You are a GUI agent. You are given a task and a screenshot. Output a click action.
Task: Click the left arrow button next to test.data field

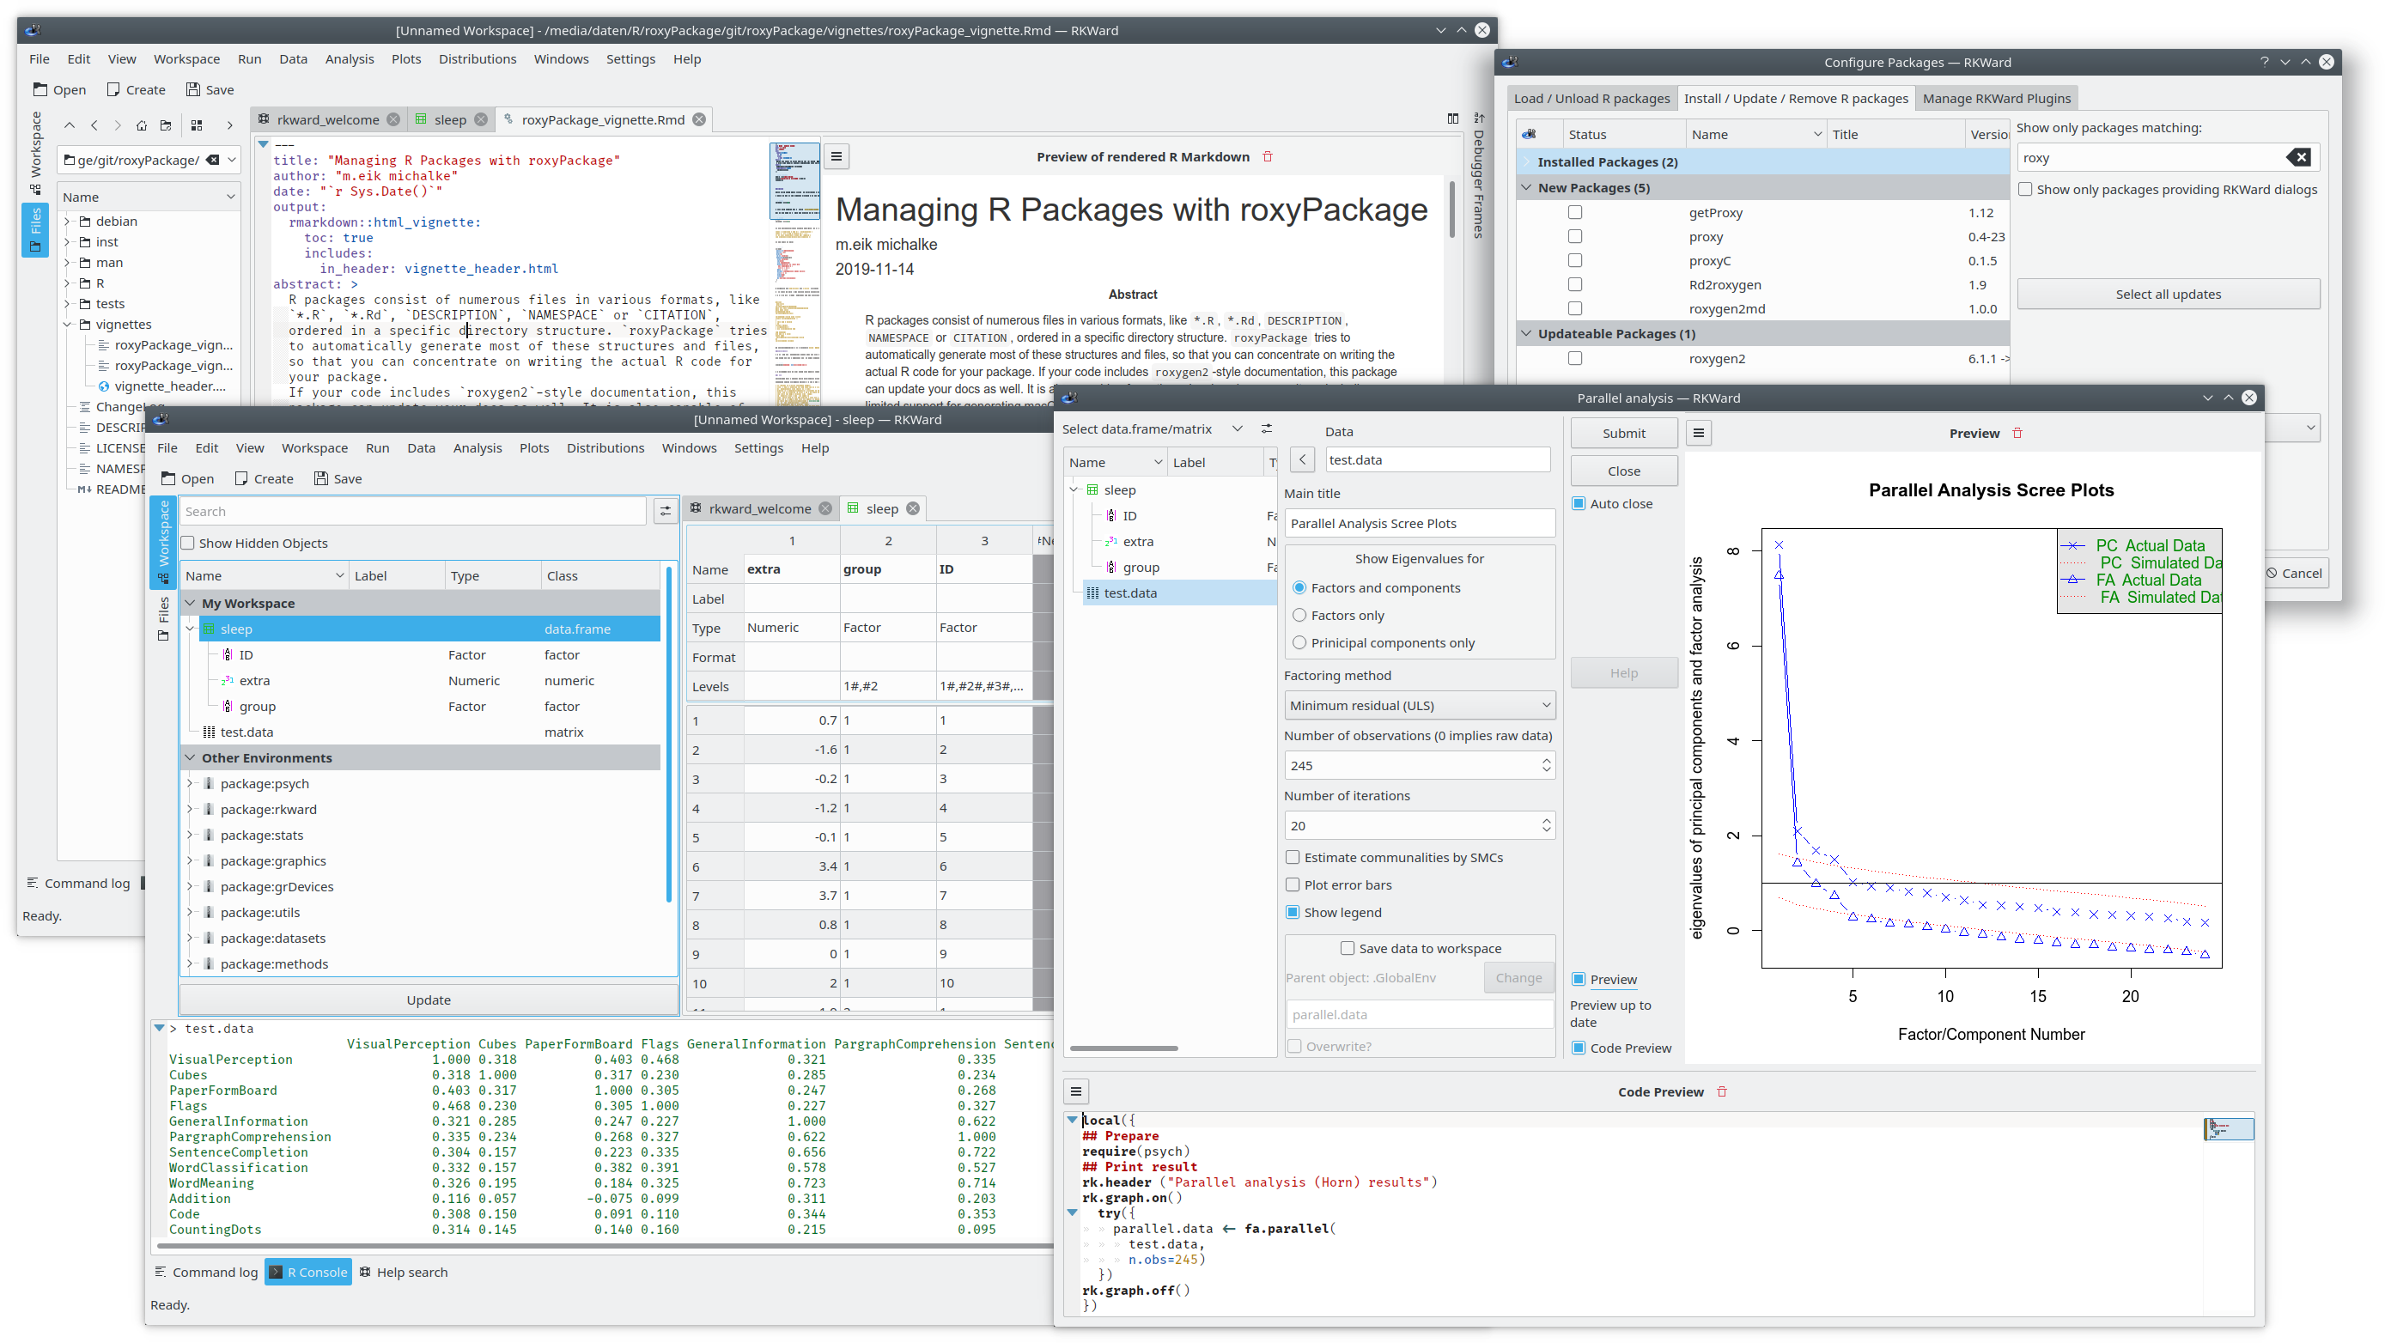(1302, 460)
